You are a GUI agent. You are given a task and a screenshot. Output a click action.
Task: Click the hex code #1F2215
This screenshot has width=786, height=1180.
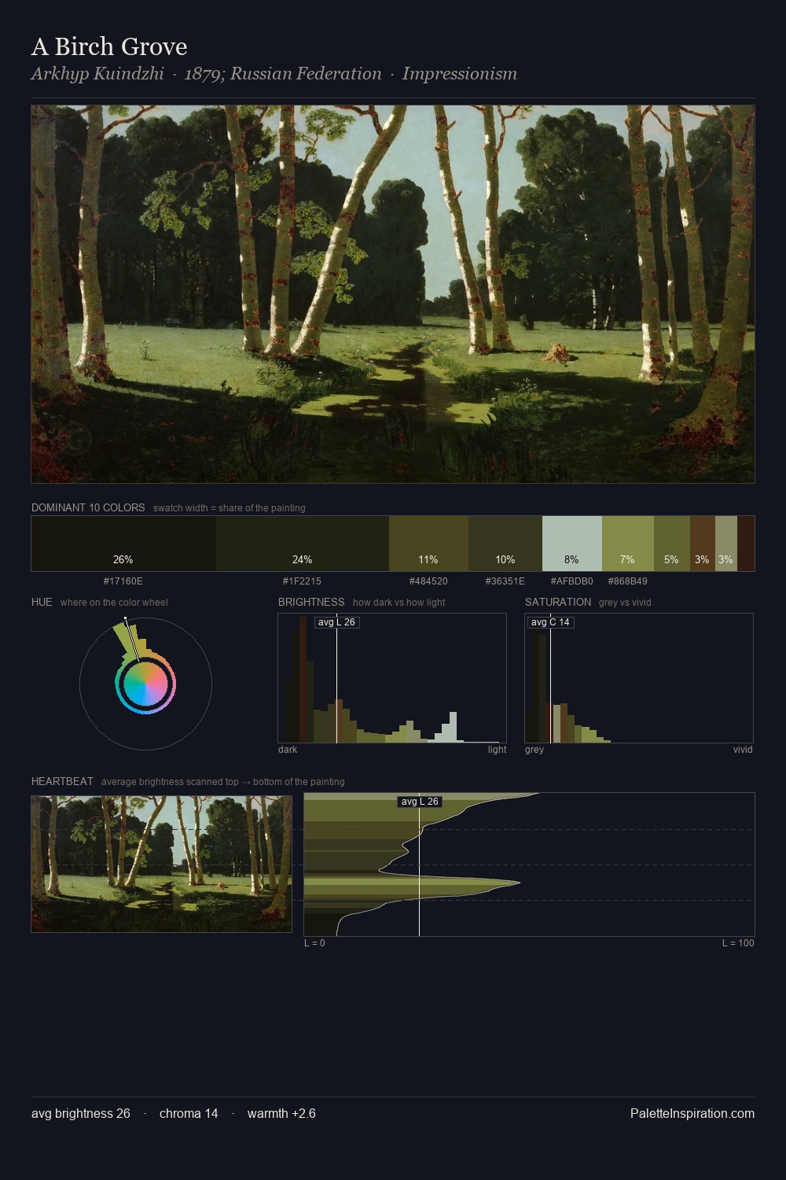302,581
